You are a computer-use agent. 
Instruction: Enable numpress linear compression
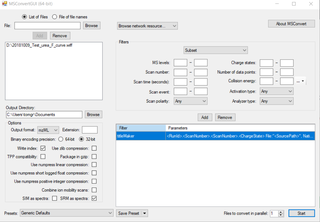(94, 164)
